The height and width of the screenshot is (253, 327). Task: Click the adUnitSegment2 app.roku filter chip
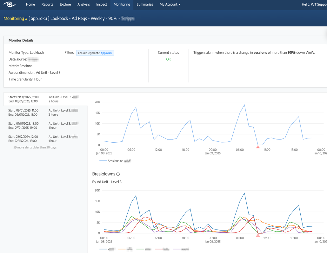click(95, 53)
